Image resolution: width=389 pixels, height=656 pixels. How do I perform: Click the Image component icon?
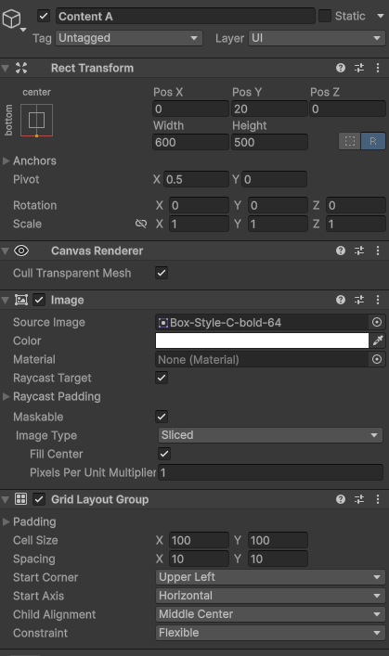tap(21, 300)
